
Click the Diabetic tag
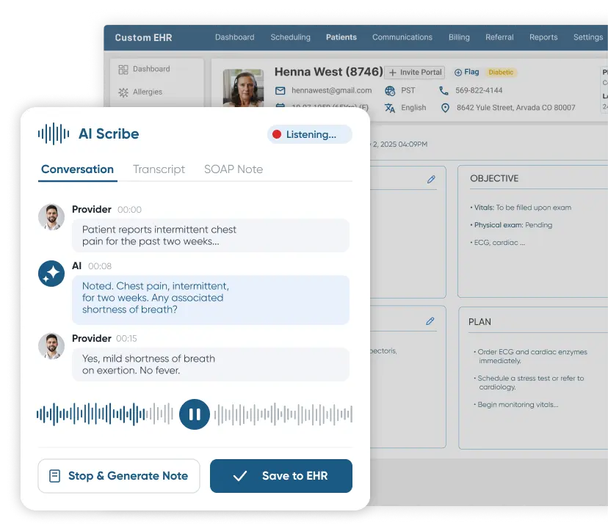click(501, 72)
